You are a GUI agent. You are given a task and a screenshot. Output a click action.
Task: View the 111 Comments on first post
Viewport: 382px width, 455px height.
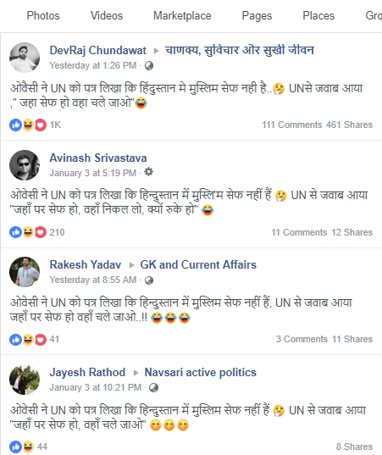(291, 125)
